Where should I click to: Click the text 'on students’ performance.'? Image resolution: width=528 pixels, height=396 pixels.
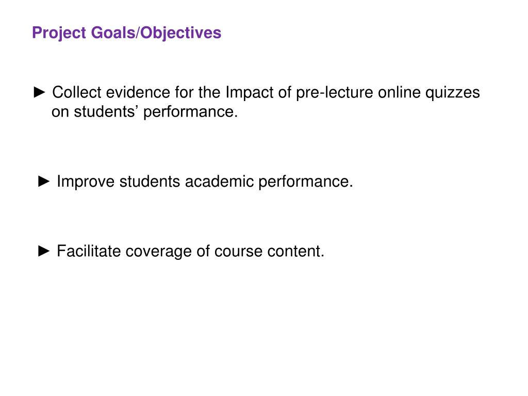coord(144,112)
